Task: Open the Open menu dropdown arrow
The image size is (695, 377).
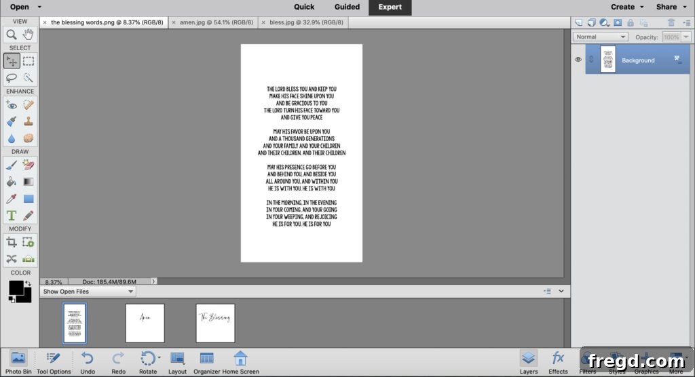Action: 39,7
